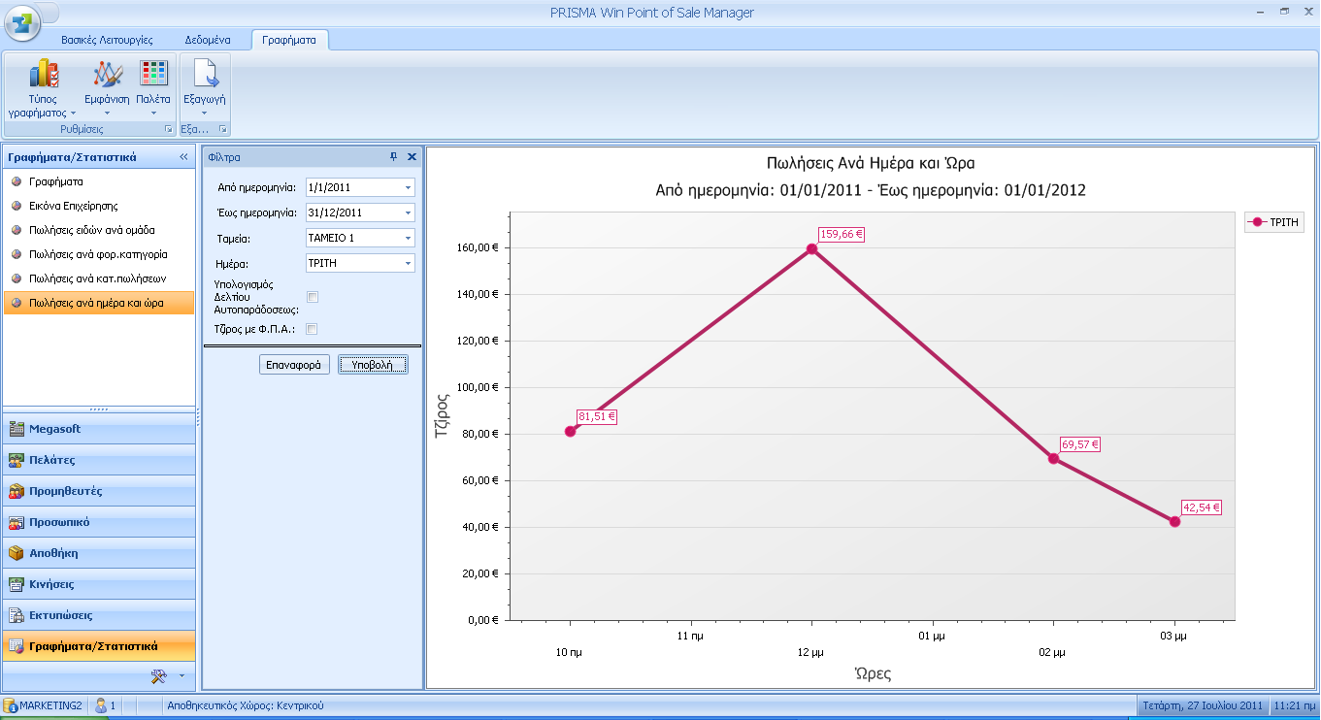Open the Αποθήκη navigation group
The image size is (1321, 720).
pos(99,553)
